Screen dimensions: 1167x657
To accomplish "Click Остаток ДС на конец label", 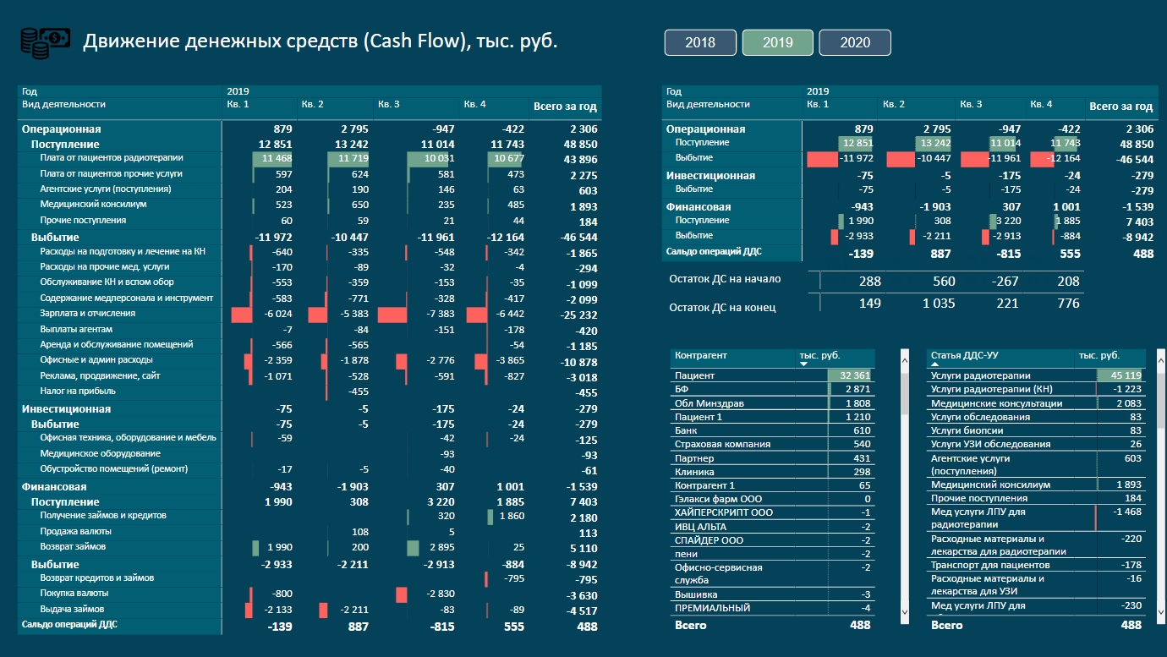I will tap(721, 308).
